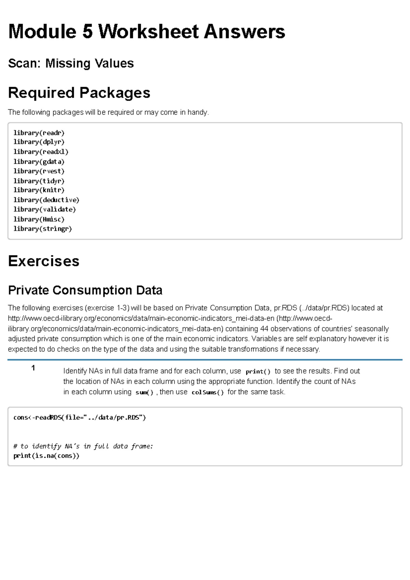Click the Scan: Missing Values subtitle
Image resolution: width=410 pixels, height=580 pixels.
point(71,63)
